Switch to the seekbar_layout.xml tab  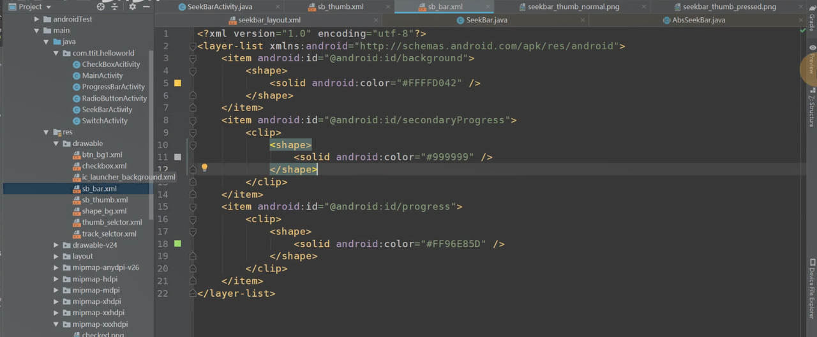point(264,20)
